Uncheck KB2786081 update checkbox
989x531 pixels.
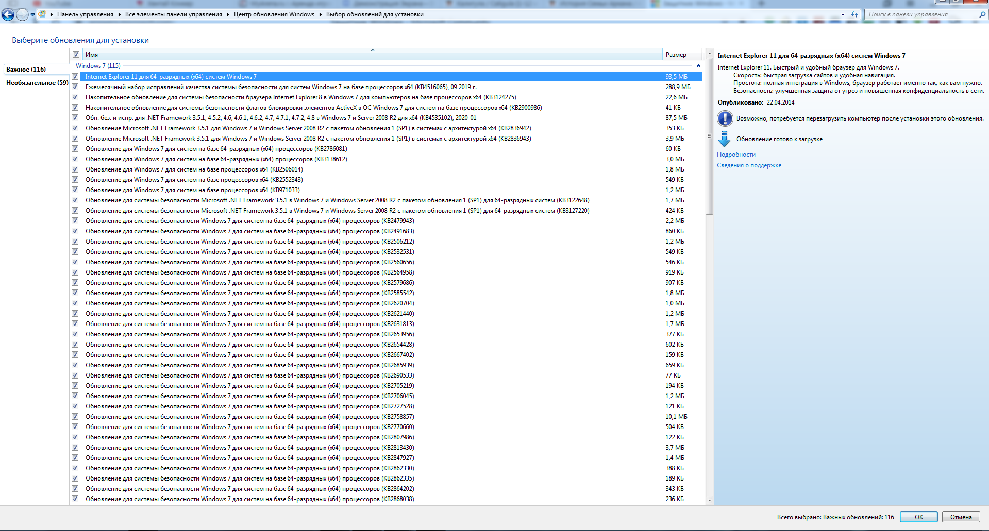tap(75, 149)
